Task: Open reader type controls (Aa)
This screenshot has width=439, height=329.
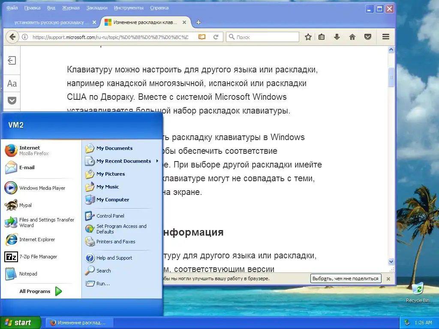Action: (x=12, y=84)
